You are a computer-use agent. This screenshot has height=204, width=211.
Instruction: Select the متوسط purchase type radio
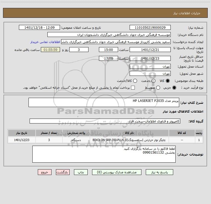(x=158, y=88)
